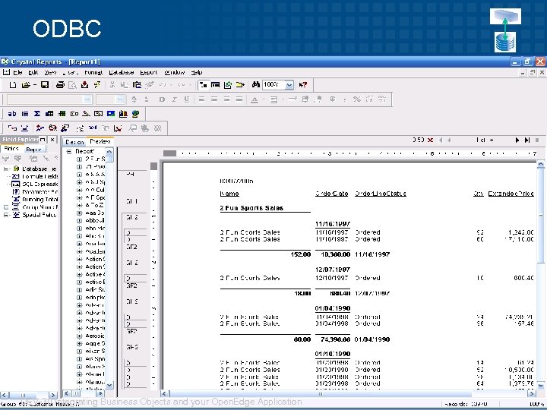Click the zoom percentage input field

273,85
